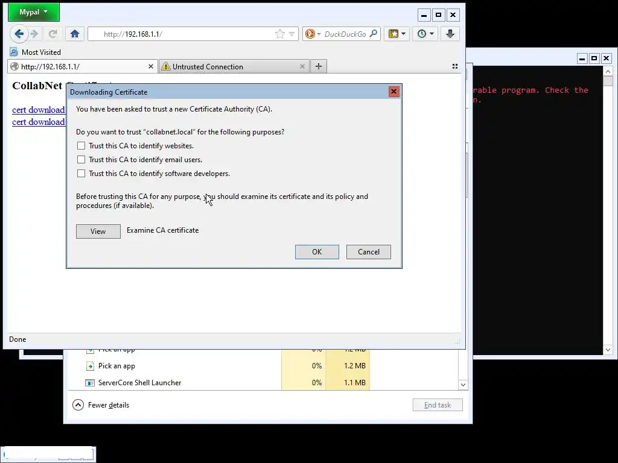This screenshot has width=618, height=463.
Task: Reload the current page
Action: [53, 34]
